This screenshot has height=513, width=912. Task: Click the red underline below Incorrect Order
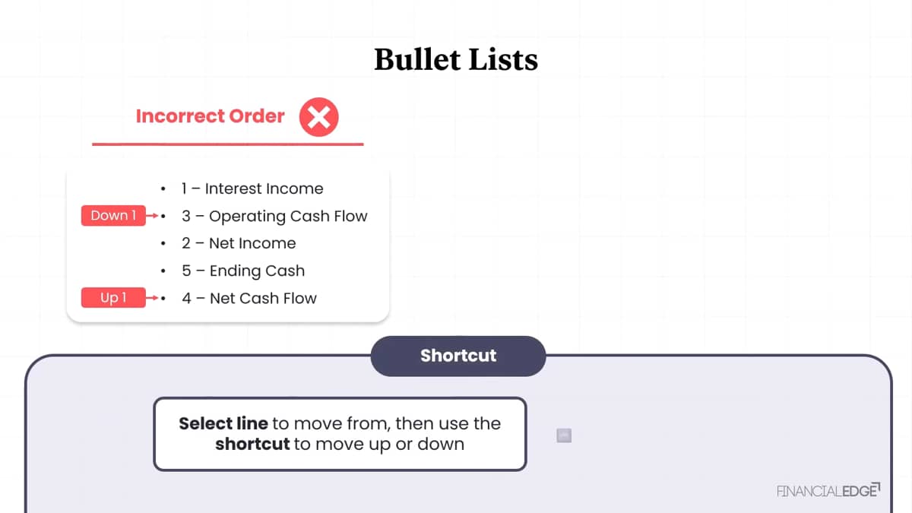tap(228, 144)
